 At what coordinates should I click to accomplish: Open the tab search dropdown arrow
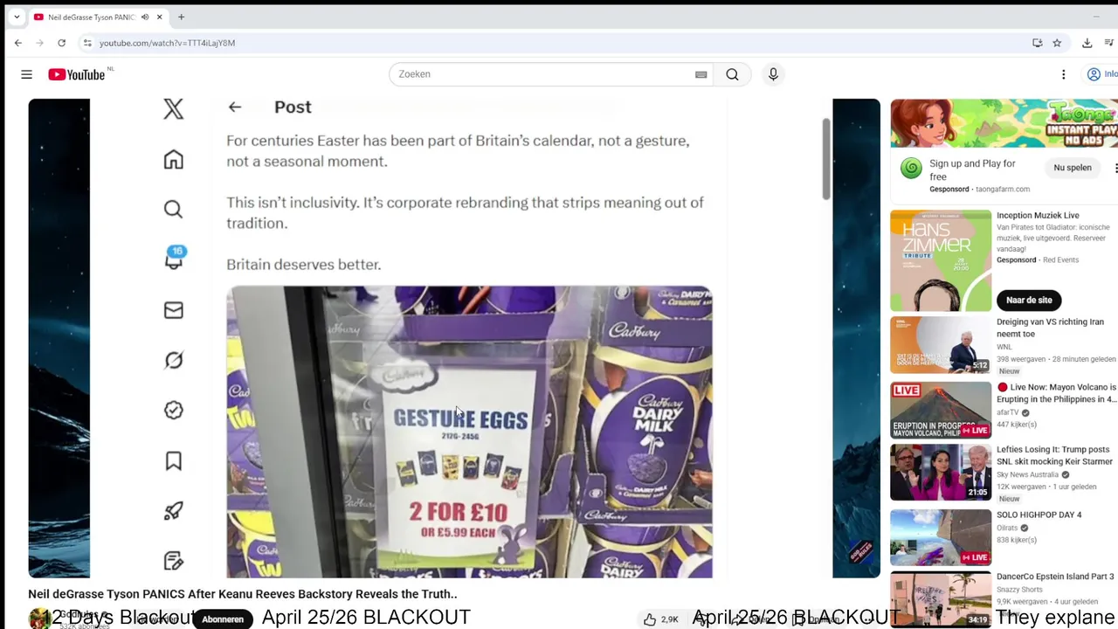pyautogui.click(x=16, y=17)
